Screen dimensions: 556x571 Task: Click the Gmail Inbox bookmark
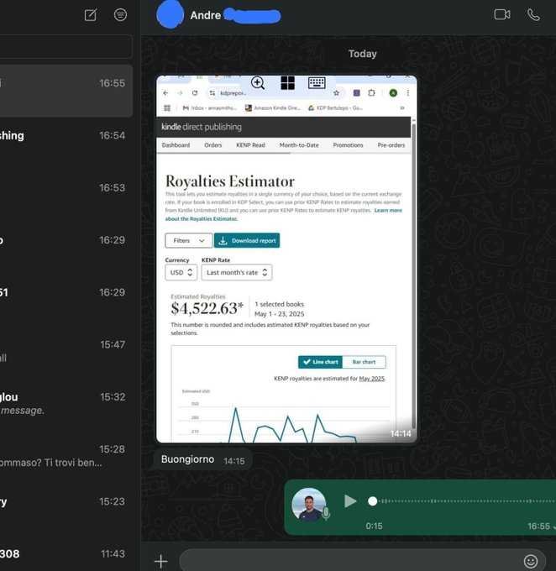point(209,108)
